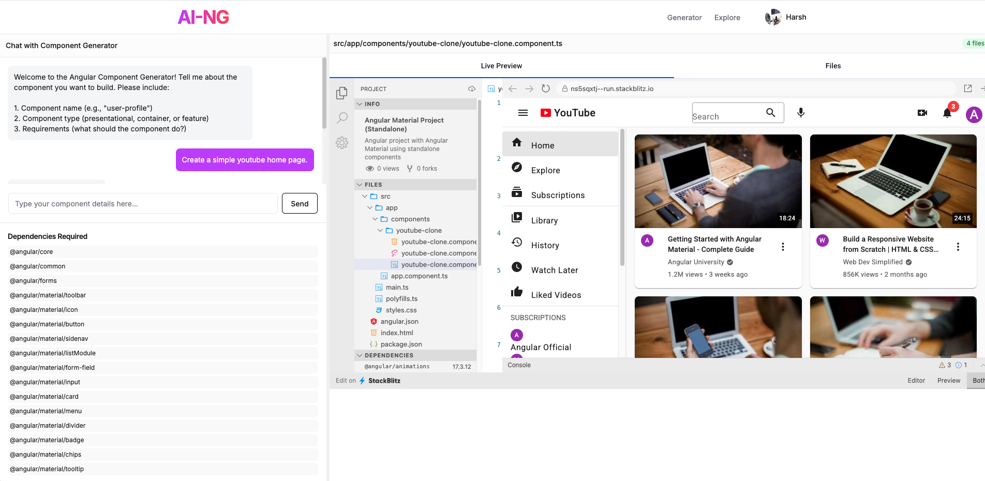Open options menu for Responsive Website video
This screenshot has width=985, height=481.
(958, 247)
